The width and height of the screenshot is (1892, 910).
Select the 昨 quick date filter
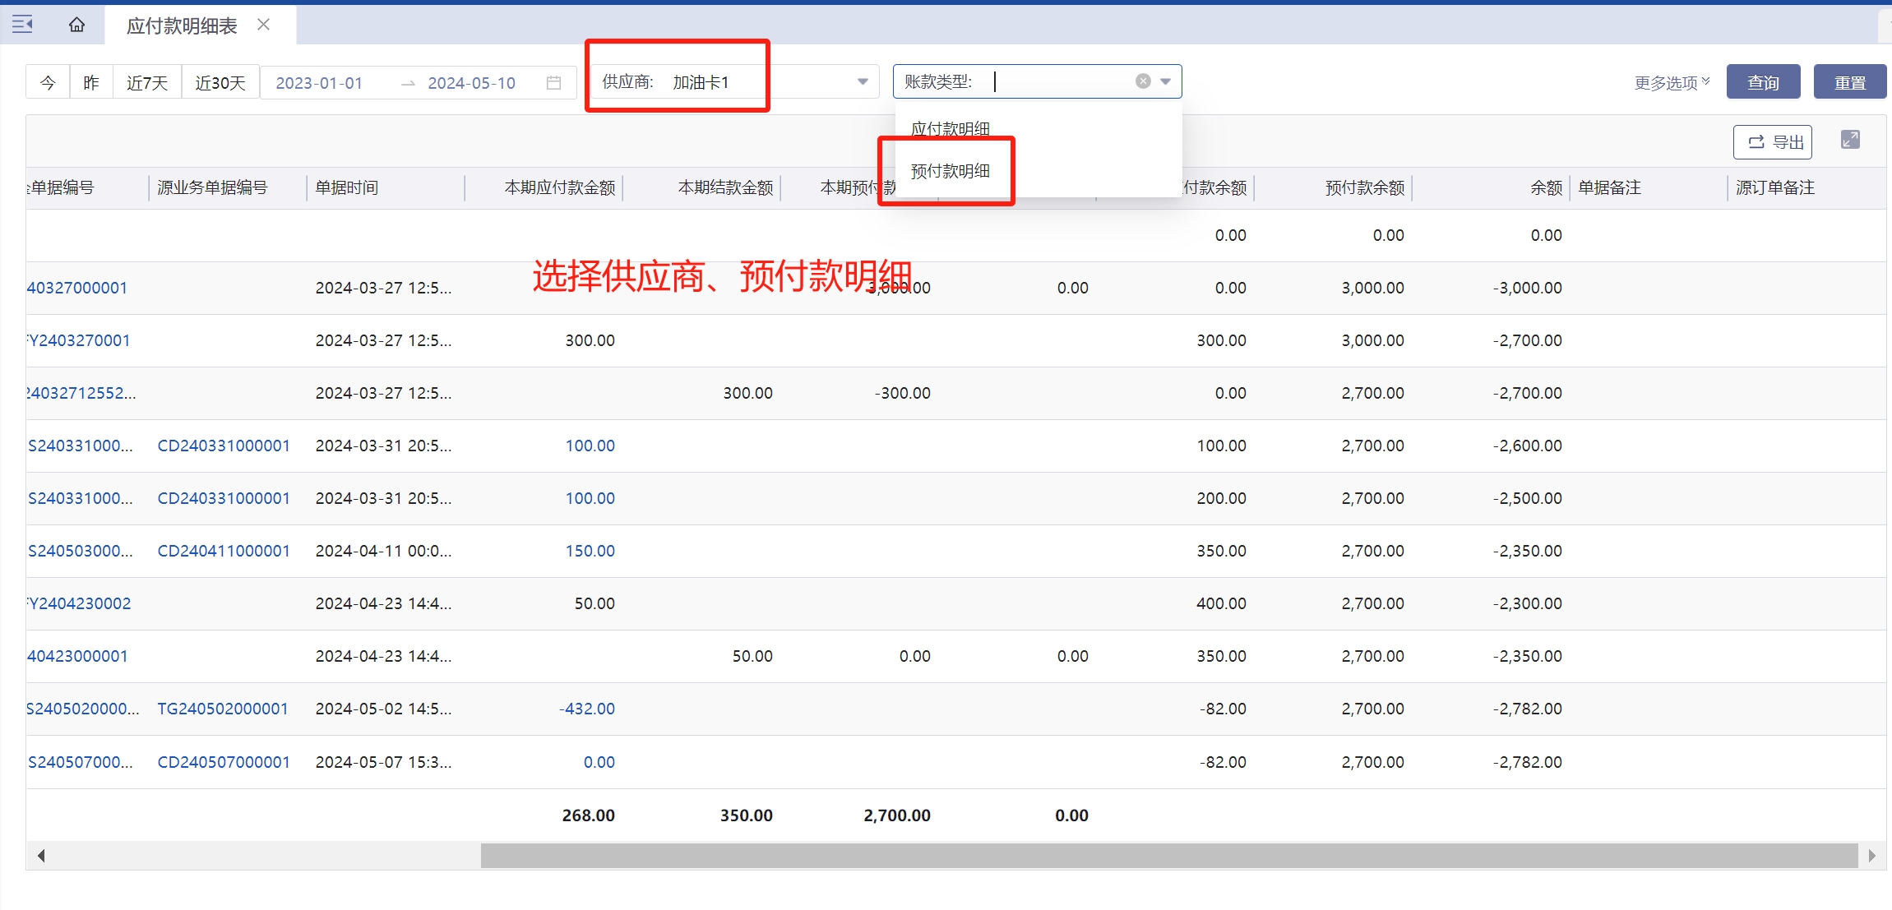pos(91,82)
